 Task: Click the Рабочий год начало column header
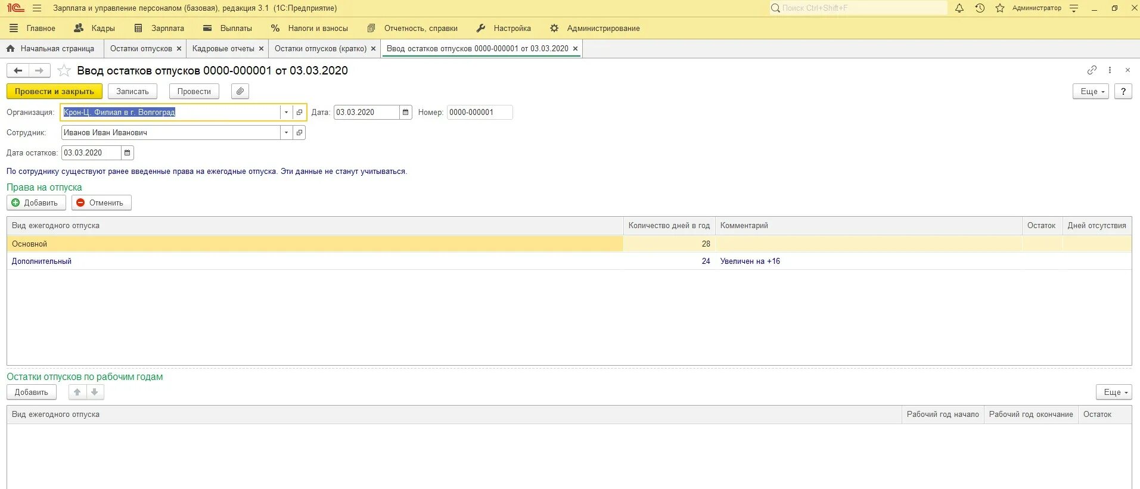point(943,415)
